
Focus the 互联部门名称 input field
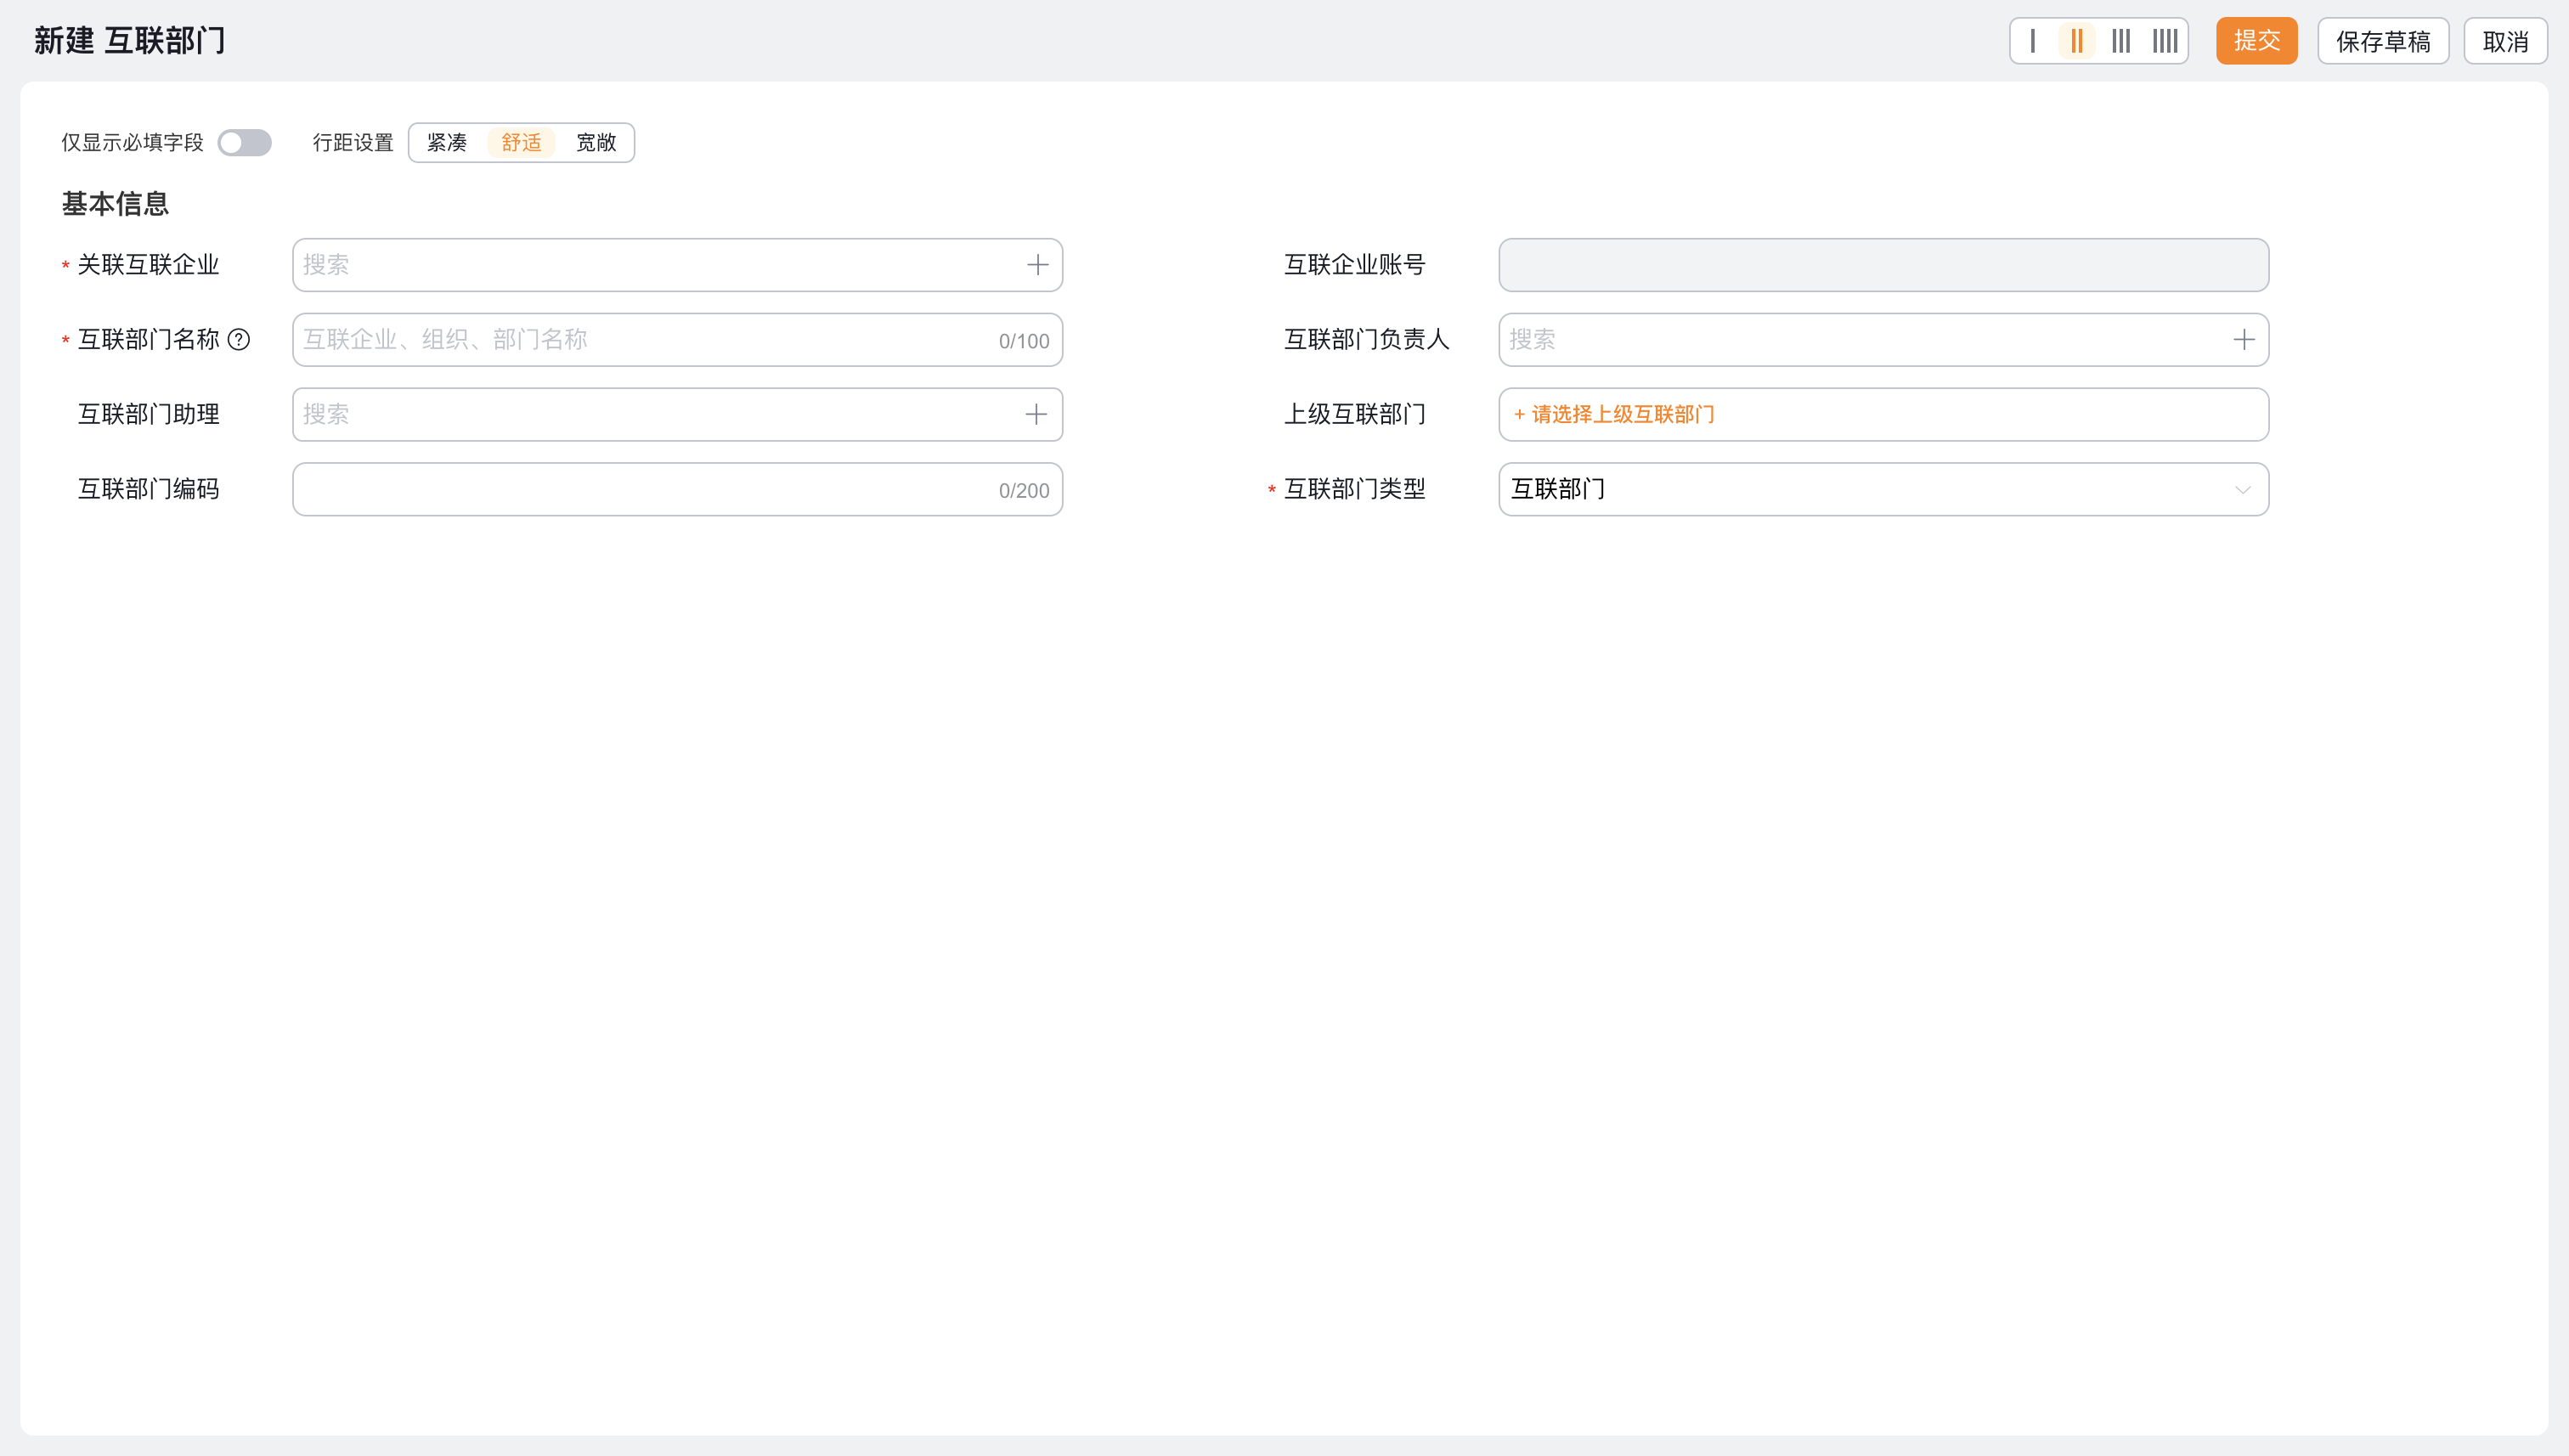[x=677, y=340]
